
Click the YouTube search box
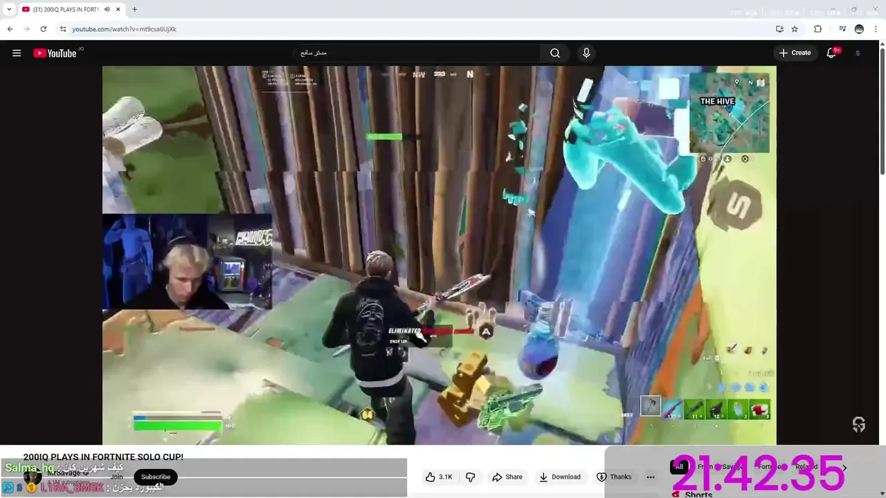418,53
